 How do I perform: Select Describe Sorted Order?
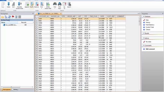[19, 6]
